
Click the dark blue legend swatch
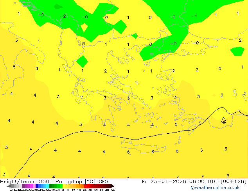pos(37,186)
